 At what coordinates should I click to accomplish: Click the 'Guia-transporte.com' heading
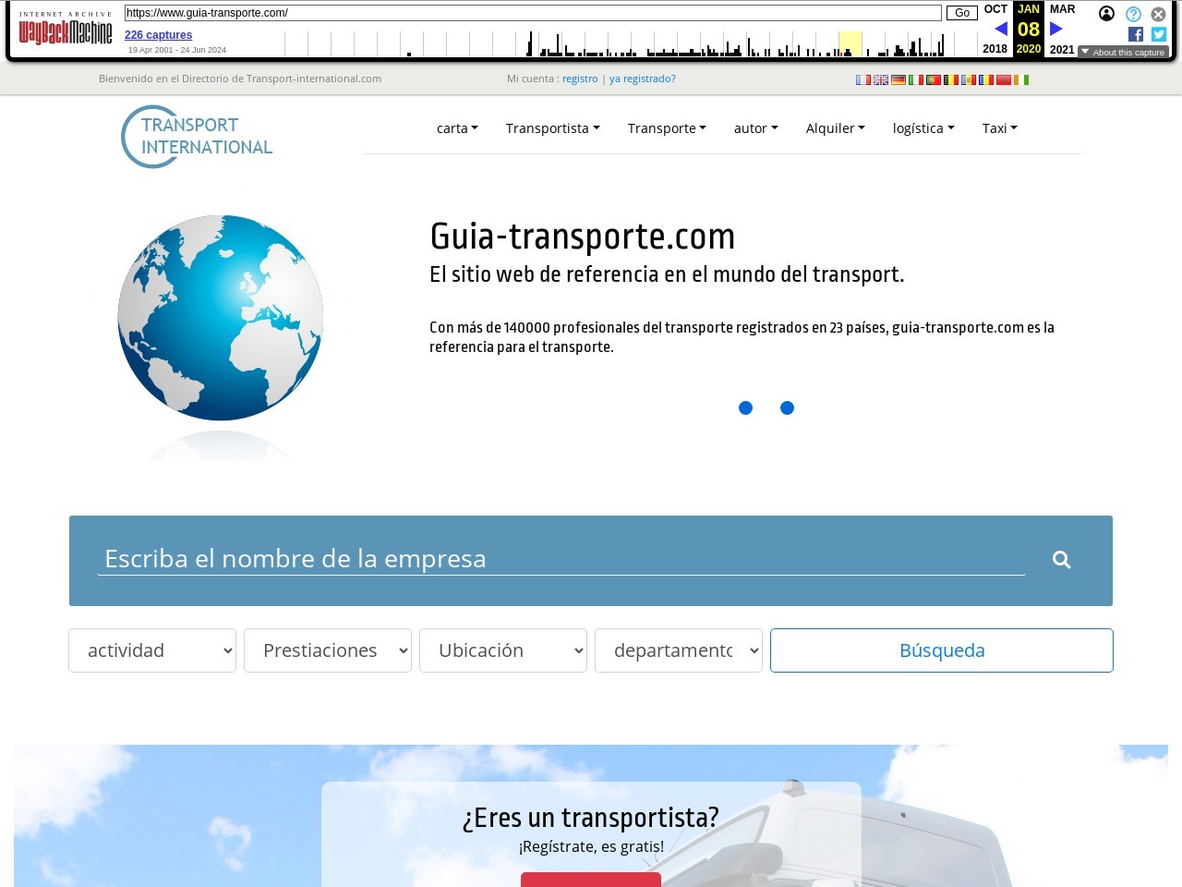(x=583, y=237)
